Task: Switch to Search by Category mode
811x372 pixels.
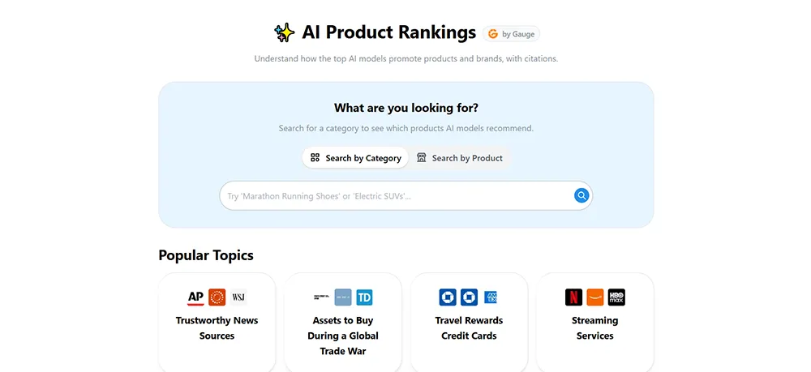Action: (x=356, y=158)
